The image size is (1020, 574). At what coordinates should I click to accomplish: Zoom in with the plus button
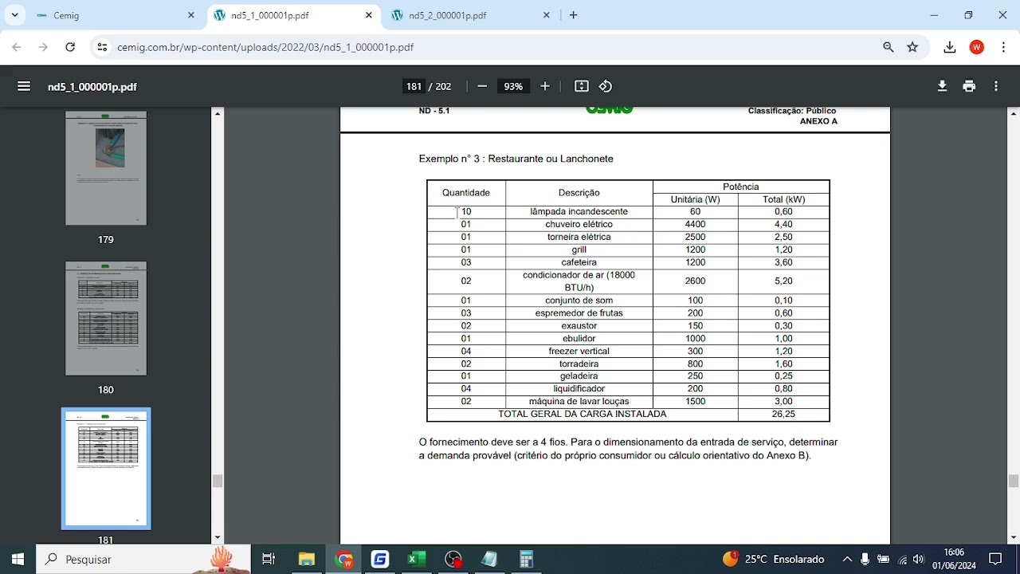tap(545, 86)
